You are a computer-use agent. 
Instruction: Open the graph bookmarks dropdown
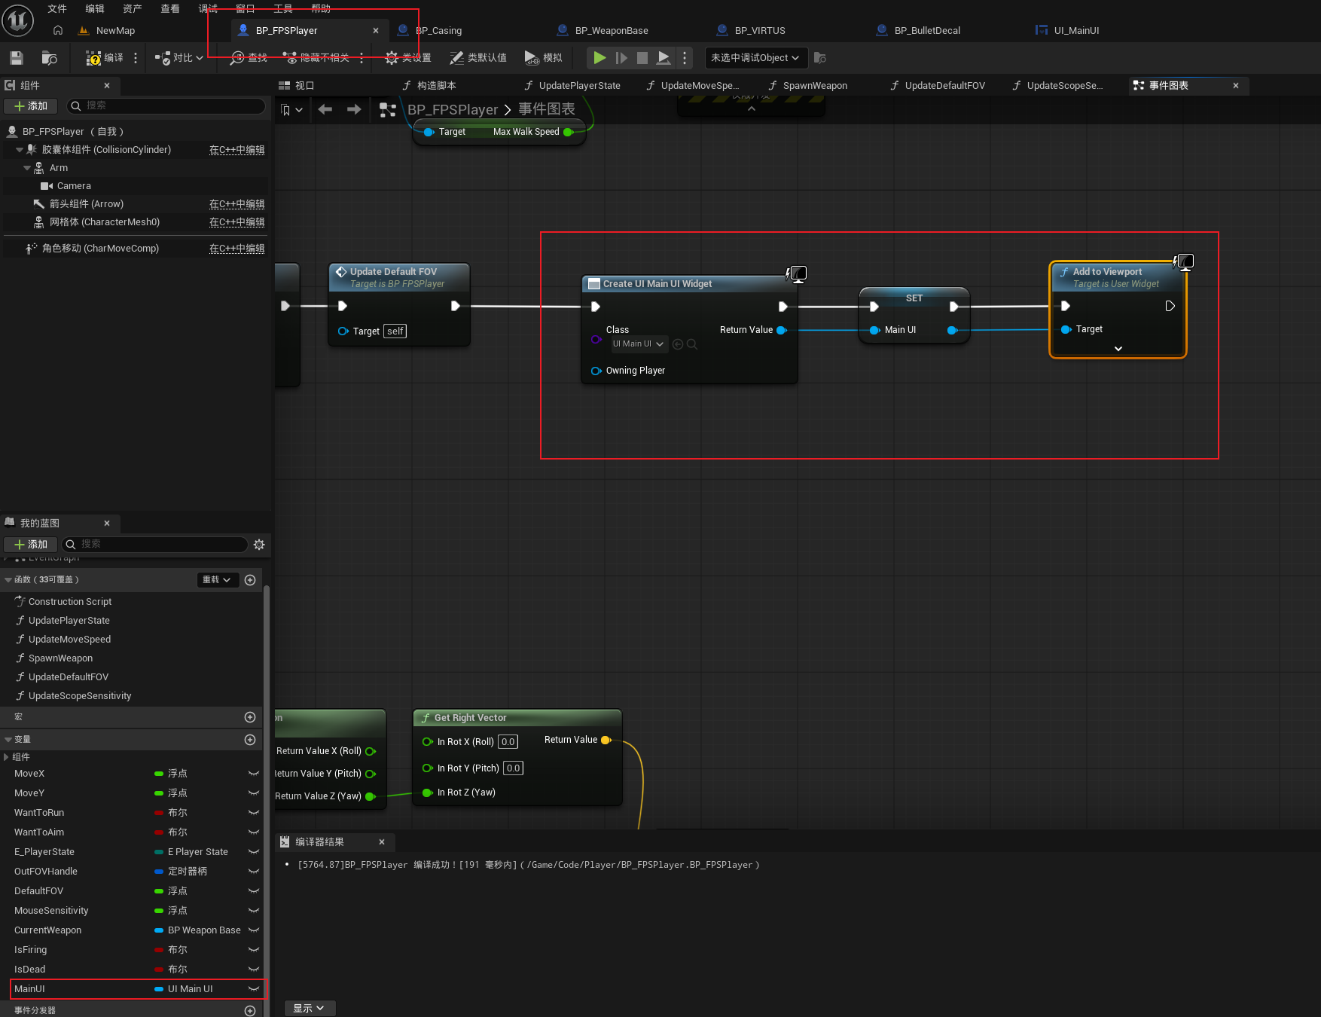[291, 110]
